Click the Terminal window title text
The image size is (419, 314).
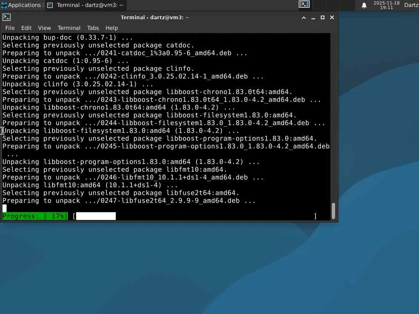[155, 17]
